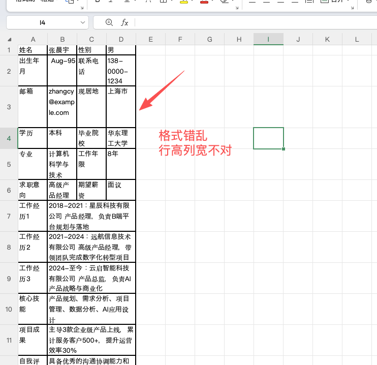Click the cell containing 8年

[x=121, y=164]
